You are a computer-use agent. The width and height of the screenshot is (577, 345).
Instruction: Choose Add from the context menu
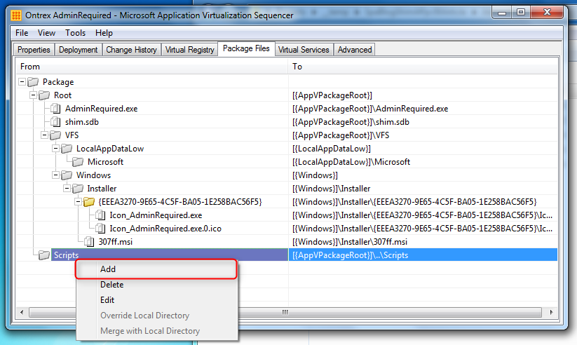156,269
